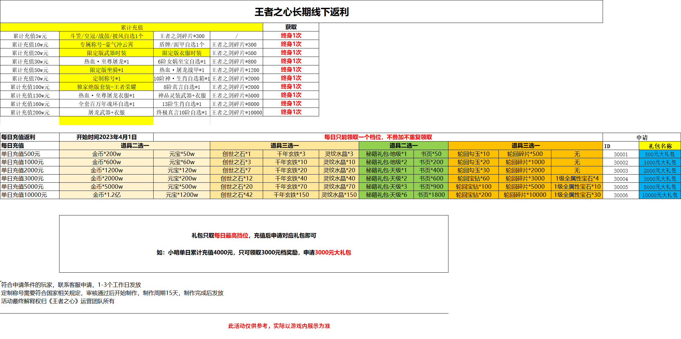
Task: Select cell 神品灵装武器+衣服
Action: point(182,95)
